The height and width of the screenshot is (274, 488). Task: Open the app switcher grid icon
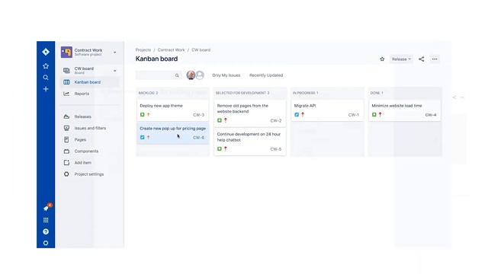coord(46,220)
